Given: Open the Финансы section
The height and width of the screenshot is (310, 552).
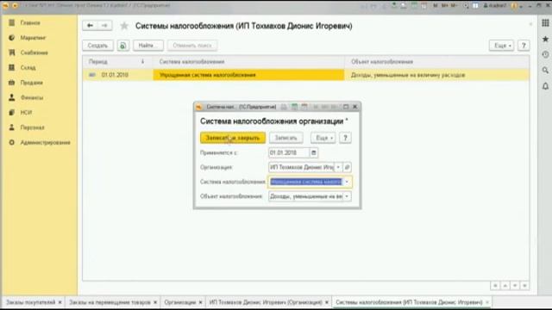Looking at the screenshot, I should pos(32,97).
